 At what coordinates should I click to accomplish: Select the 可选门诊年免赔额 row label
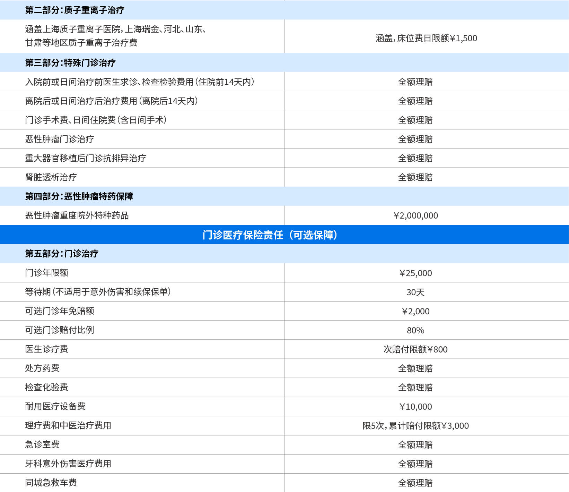60,311
